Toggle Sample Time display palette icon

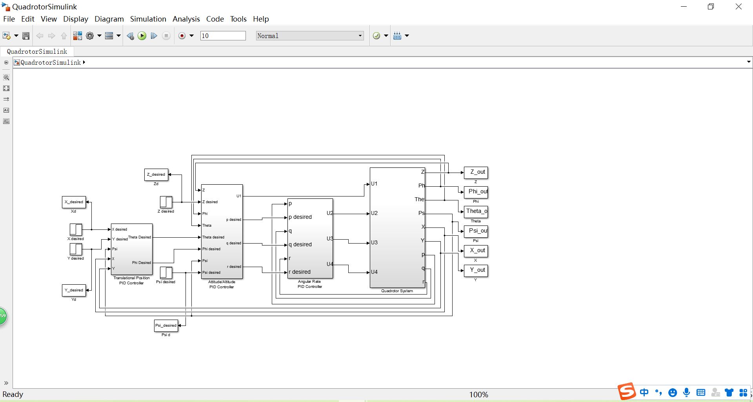6,99
